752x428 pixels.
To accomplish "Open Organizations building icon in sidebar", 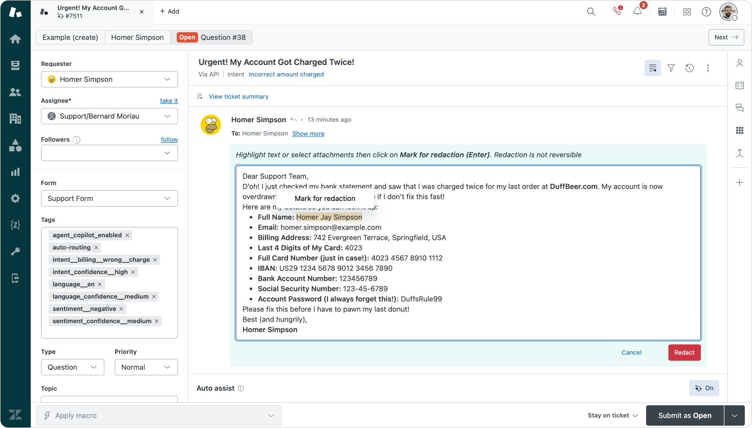I will point(15,119).
